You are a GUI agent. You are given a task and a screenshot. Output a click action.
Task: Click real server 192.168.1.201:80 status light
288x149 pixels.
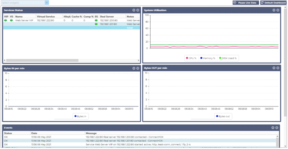[96, 24]
